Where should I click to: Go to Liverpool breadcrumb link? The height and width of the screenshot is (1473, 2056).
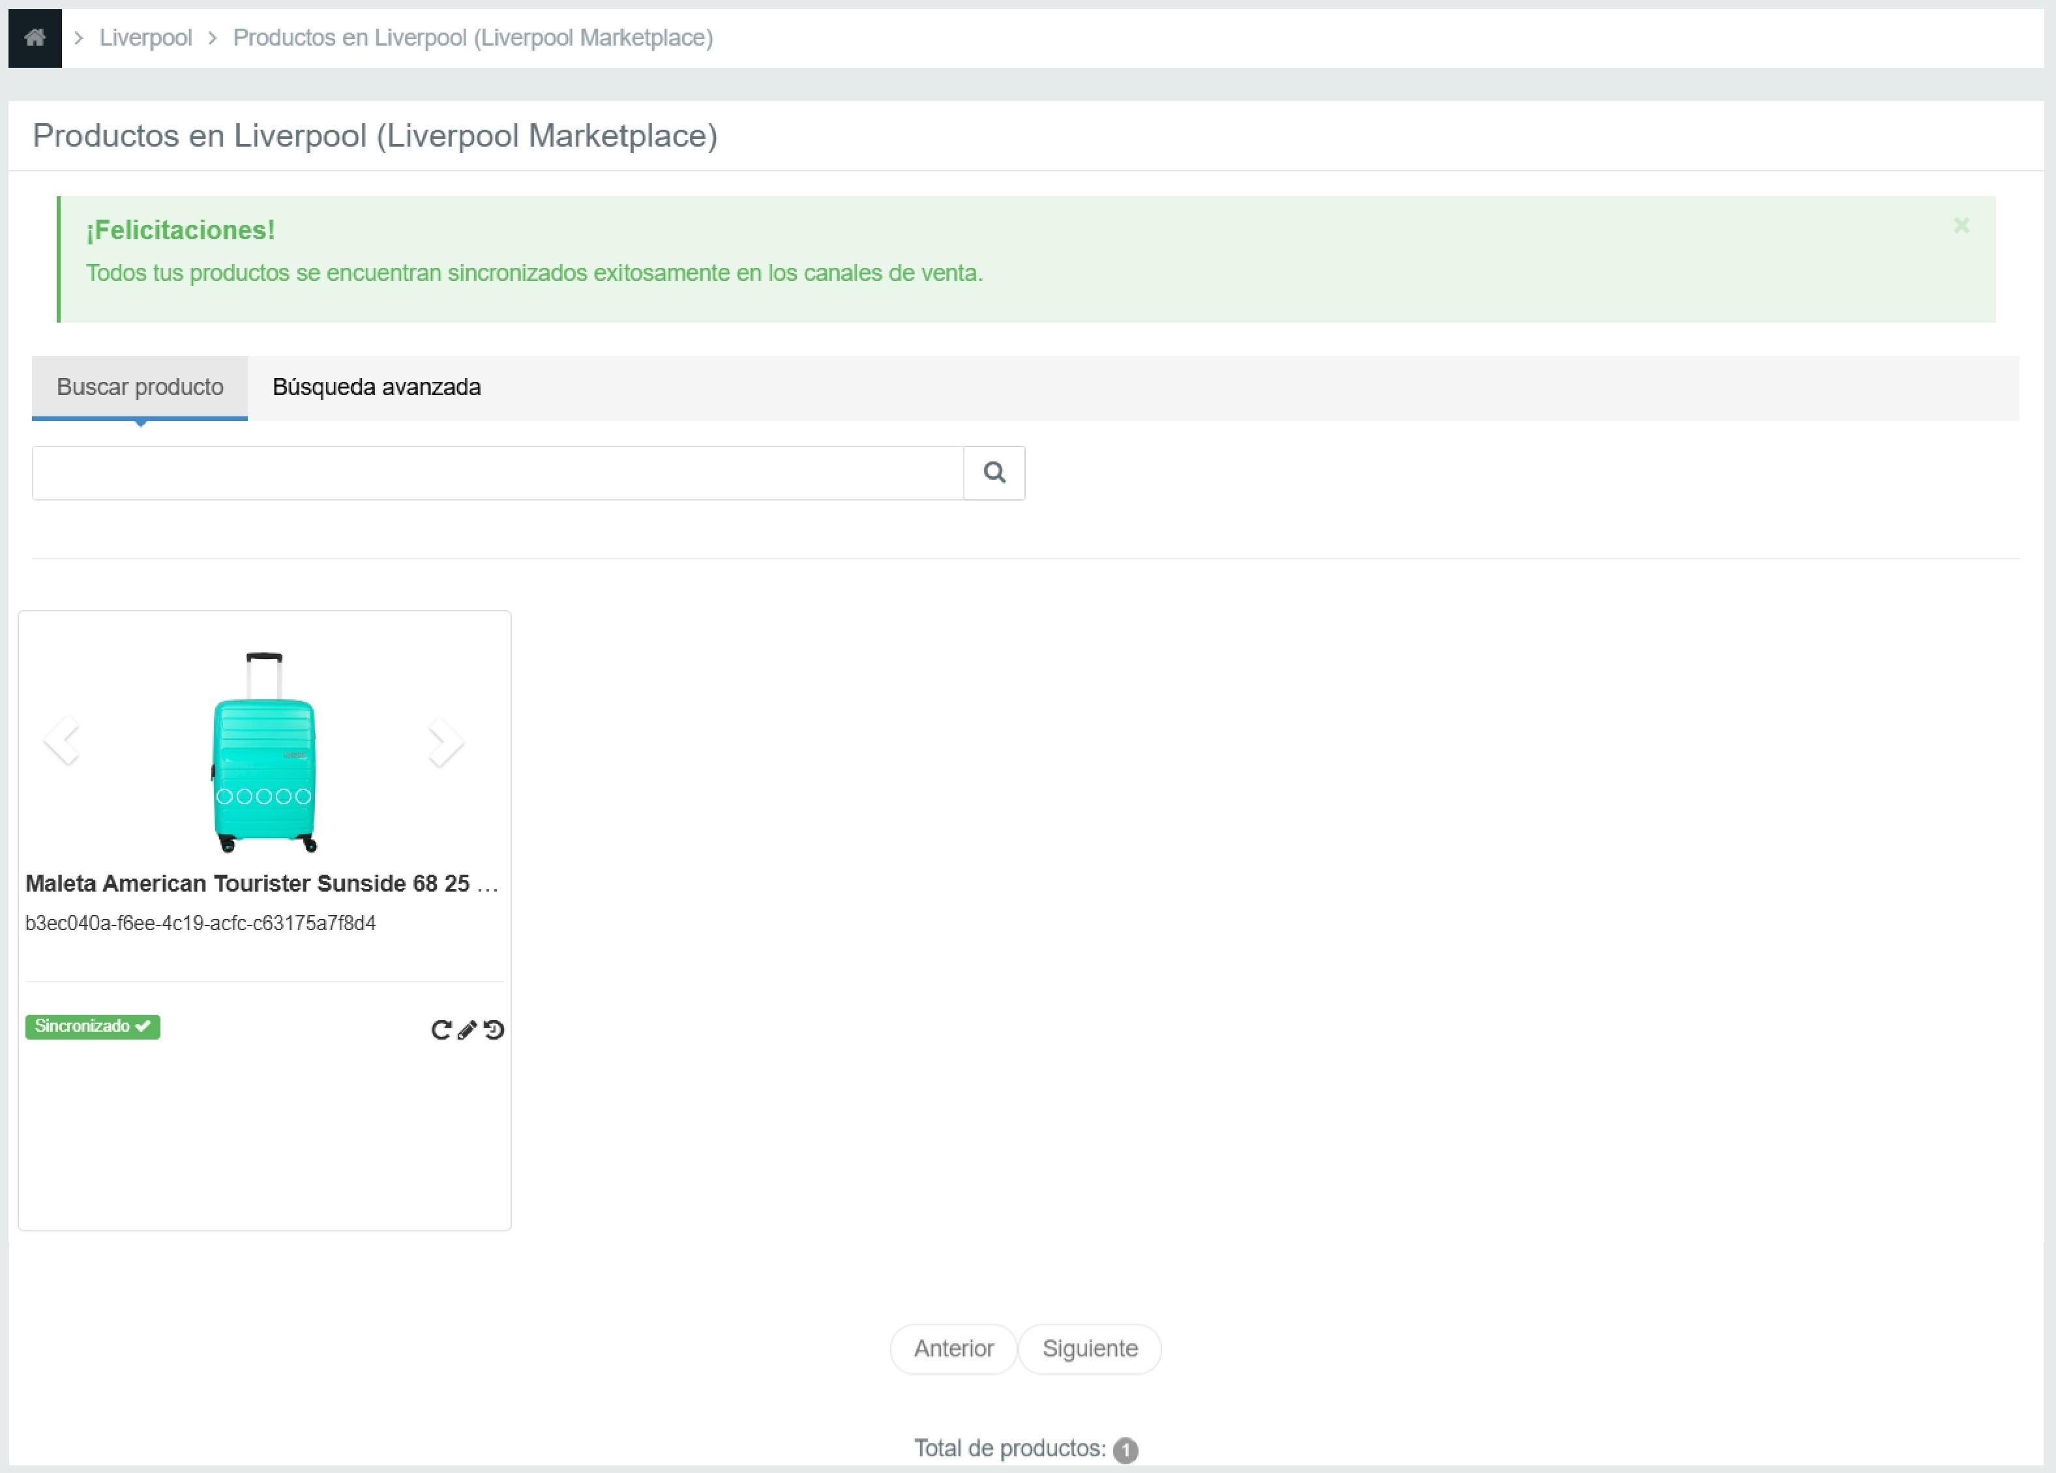click(x=145, y=38)
